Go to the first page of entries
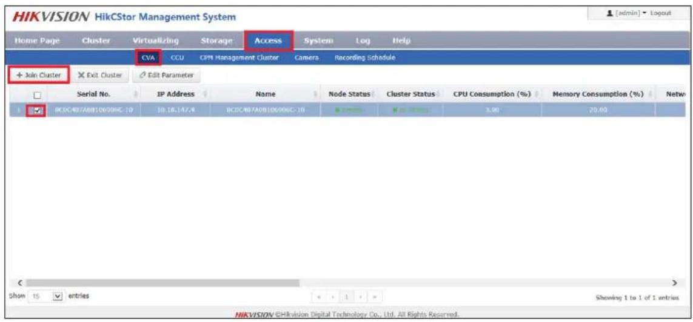 tap(319, 297)
